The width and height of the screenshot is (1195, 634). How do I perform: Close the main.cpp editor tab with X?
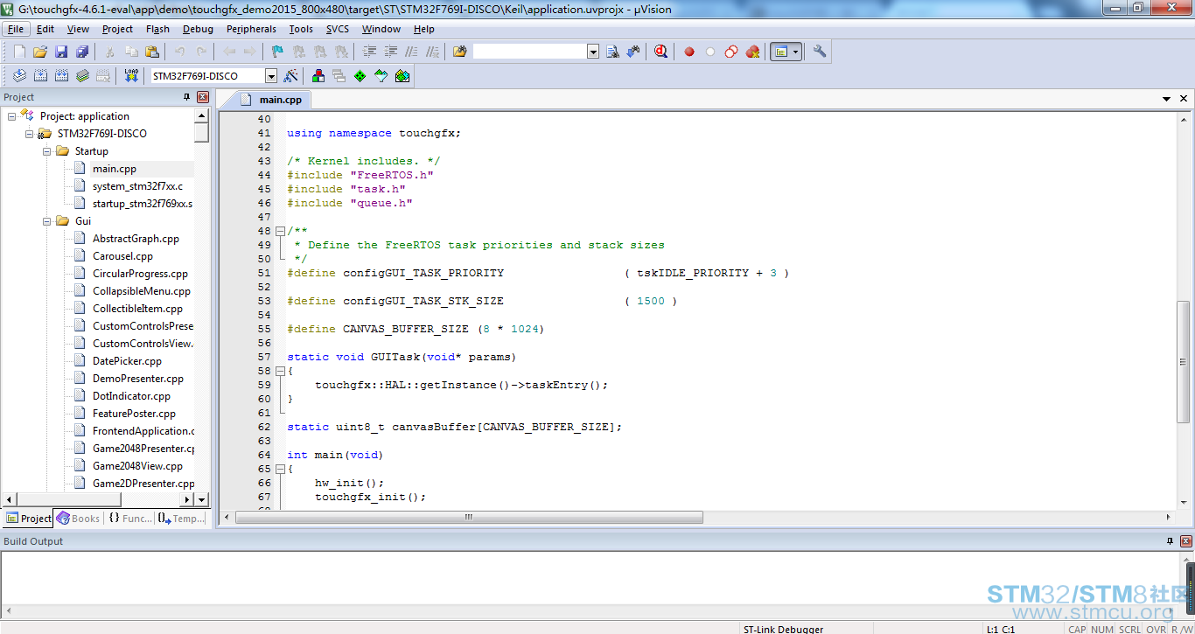(x=1185, y=99)
